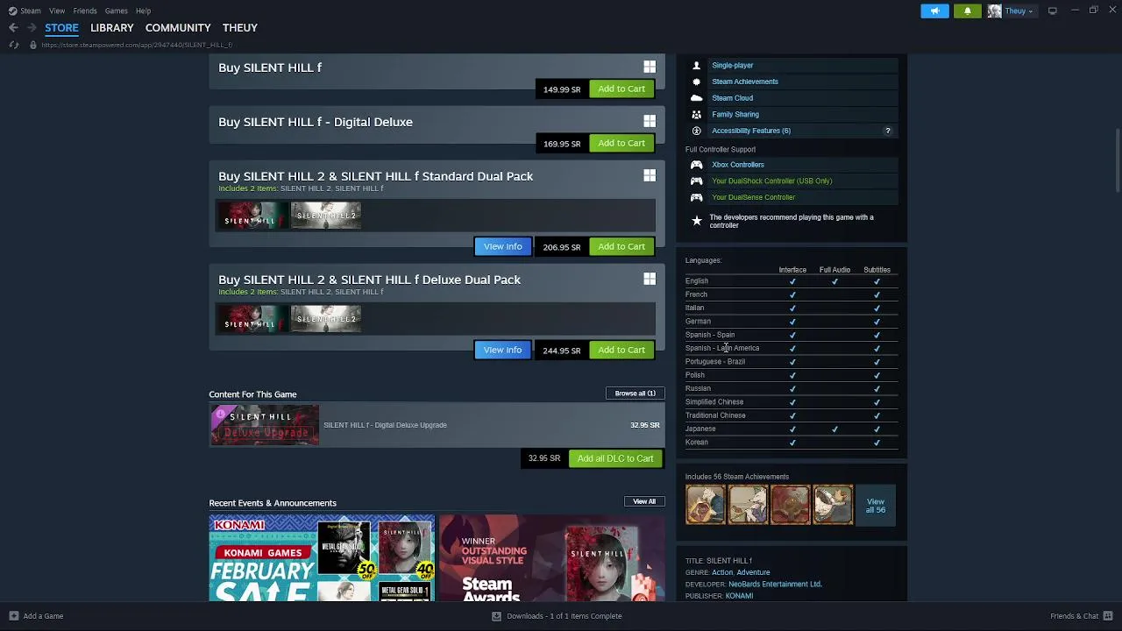Click the Accessibility Features icon
The image size is (1122, 631).
pos(697,131)
